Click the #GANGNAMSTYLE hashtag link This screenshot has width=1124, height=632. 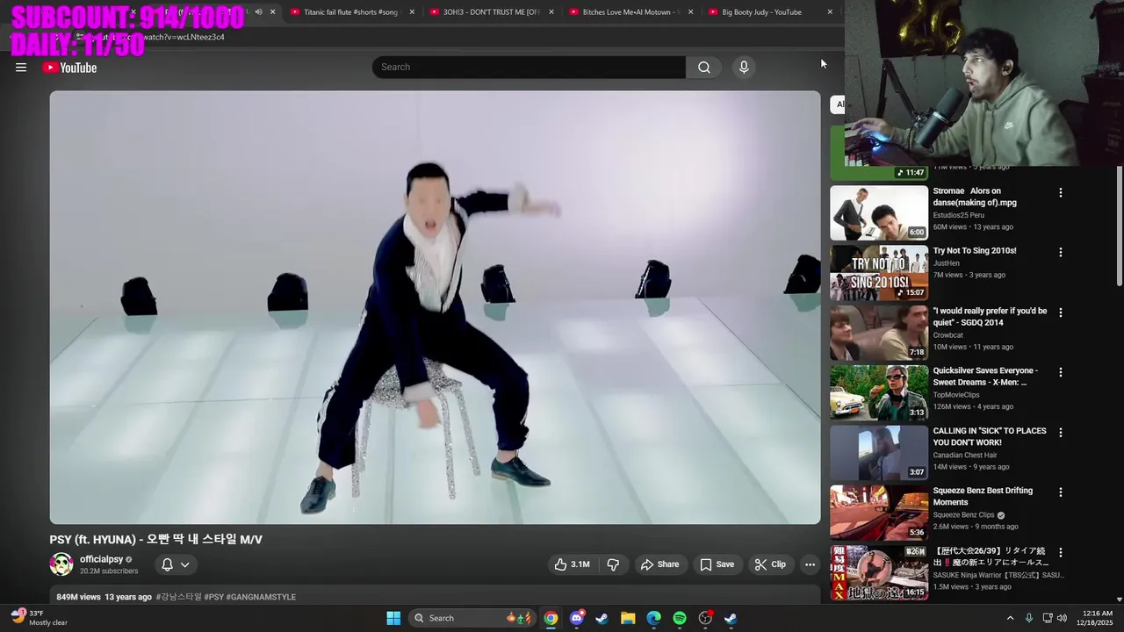tap(261, 597)
